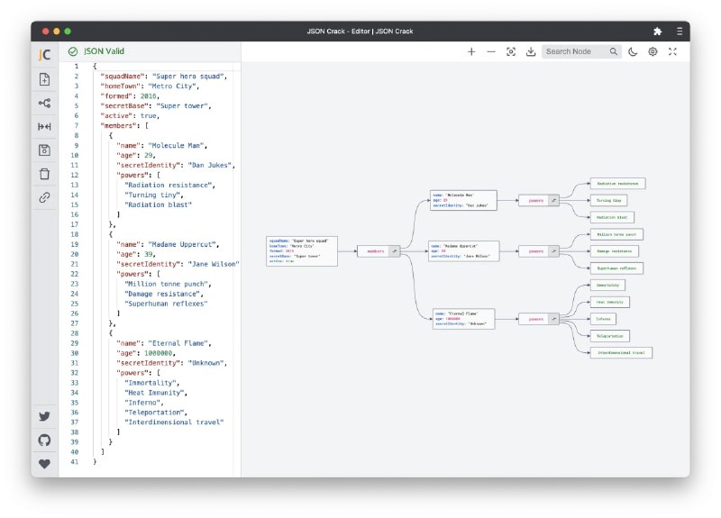The image size is (721, 518).
Task: Open settings using the gear icon
Action: point(653,52)
